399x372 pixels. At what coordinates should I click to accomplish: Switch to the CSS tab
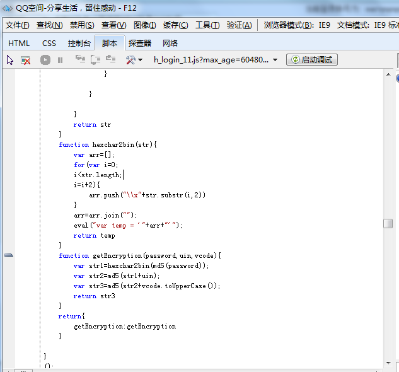tap(49, 44)
